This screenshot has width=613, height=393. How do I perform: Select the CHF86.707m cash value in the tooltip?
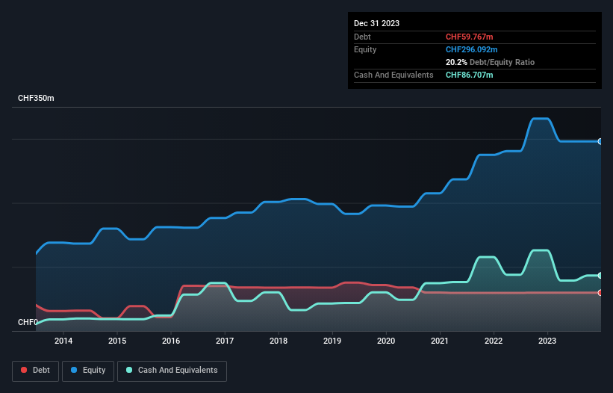pos(469,75)
